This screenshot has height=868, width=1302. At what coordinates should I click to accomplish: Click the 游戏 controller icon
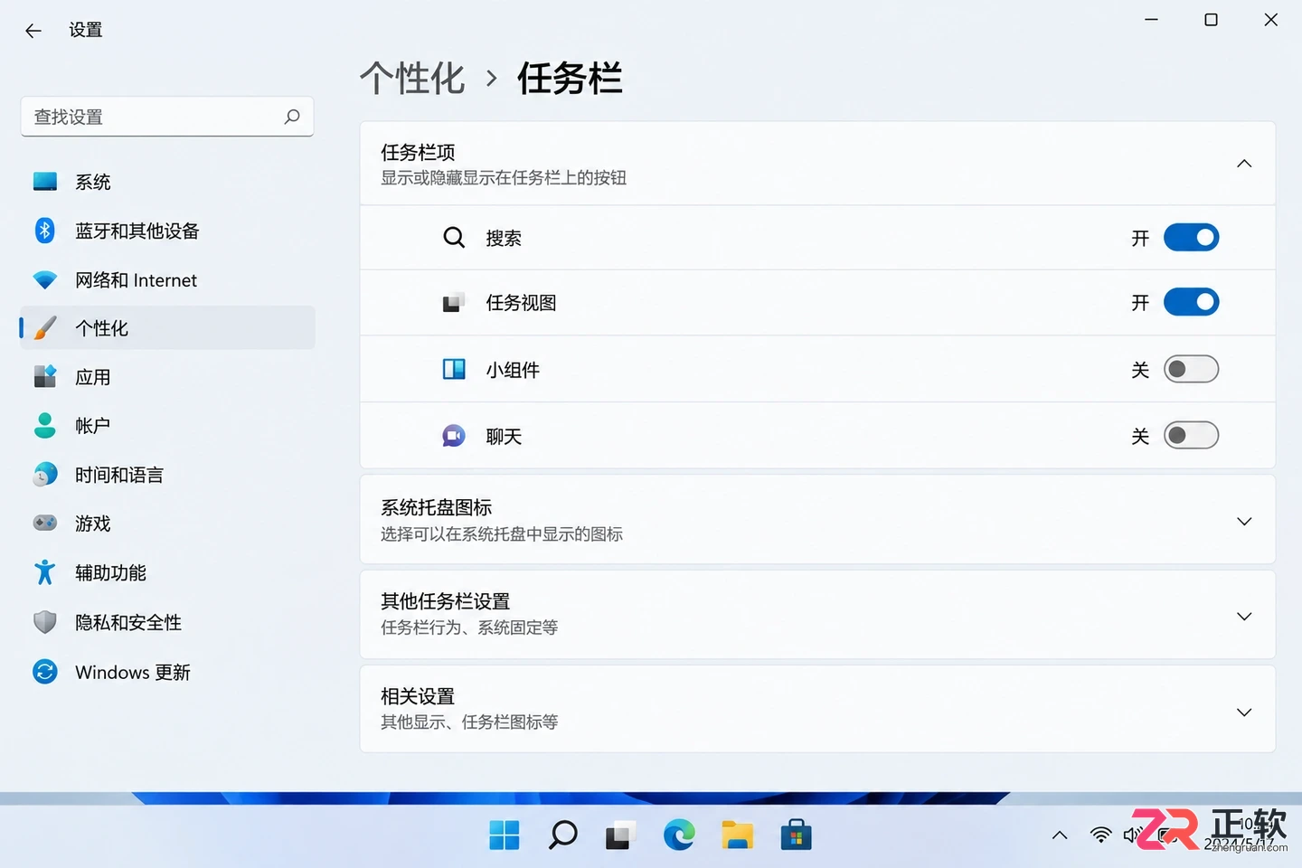click(45, 523)
